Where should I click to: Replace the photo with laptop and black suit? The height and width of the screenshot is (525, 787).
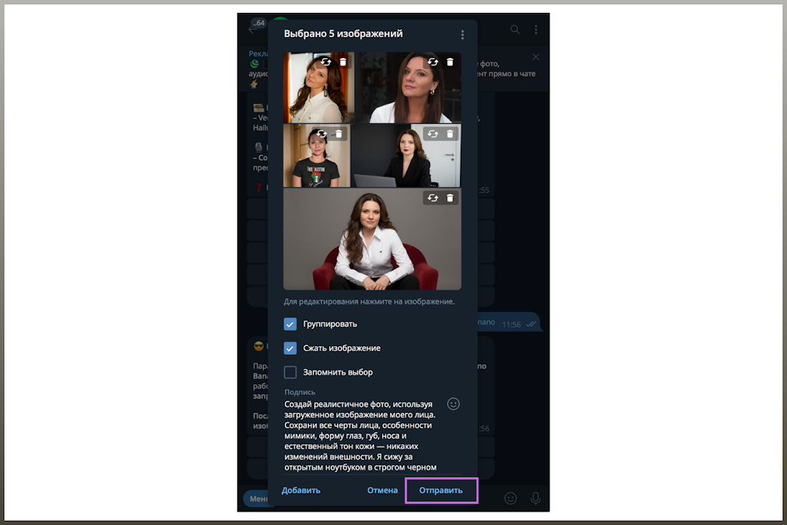432,134
